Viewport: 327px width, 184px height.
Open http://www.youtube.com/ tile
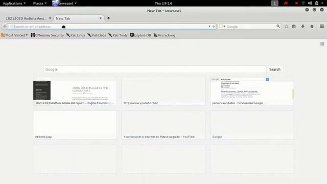point(163,91)
